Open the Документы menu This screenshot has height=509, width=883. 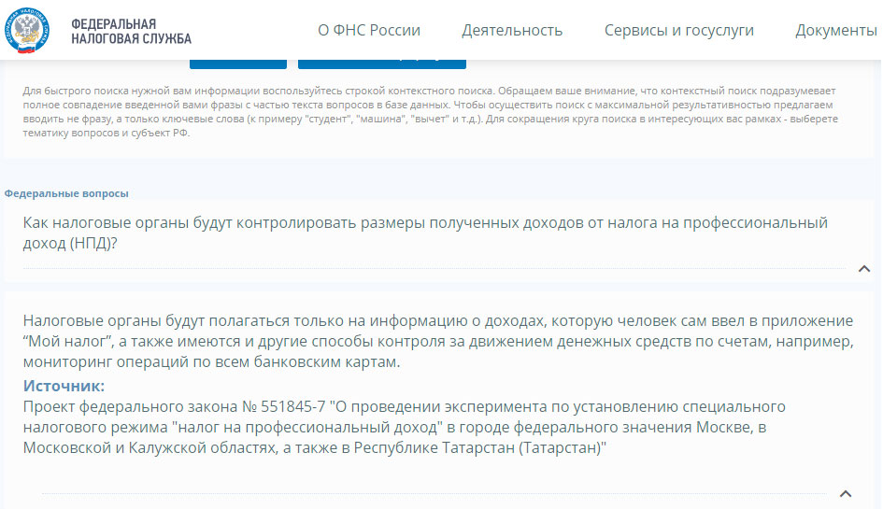point(836,31)
